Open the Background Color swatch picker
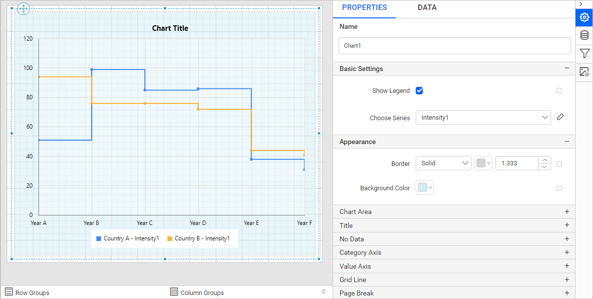Screen dimensions: 593x299 click(425, 188)
